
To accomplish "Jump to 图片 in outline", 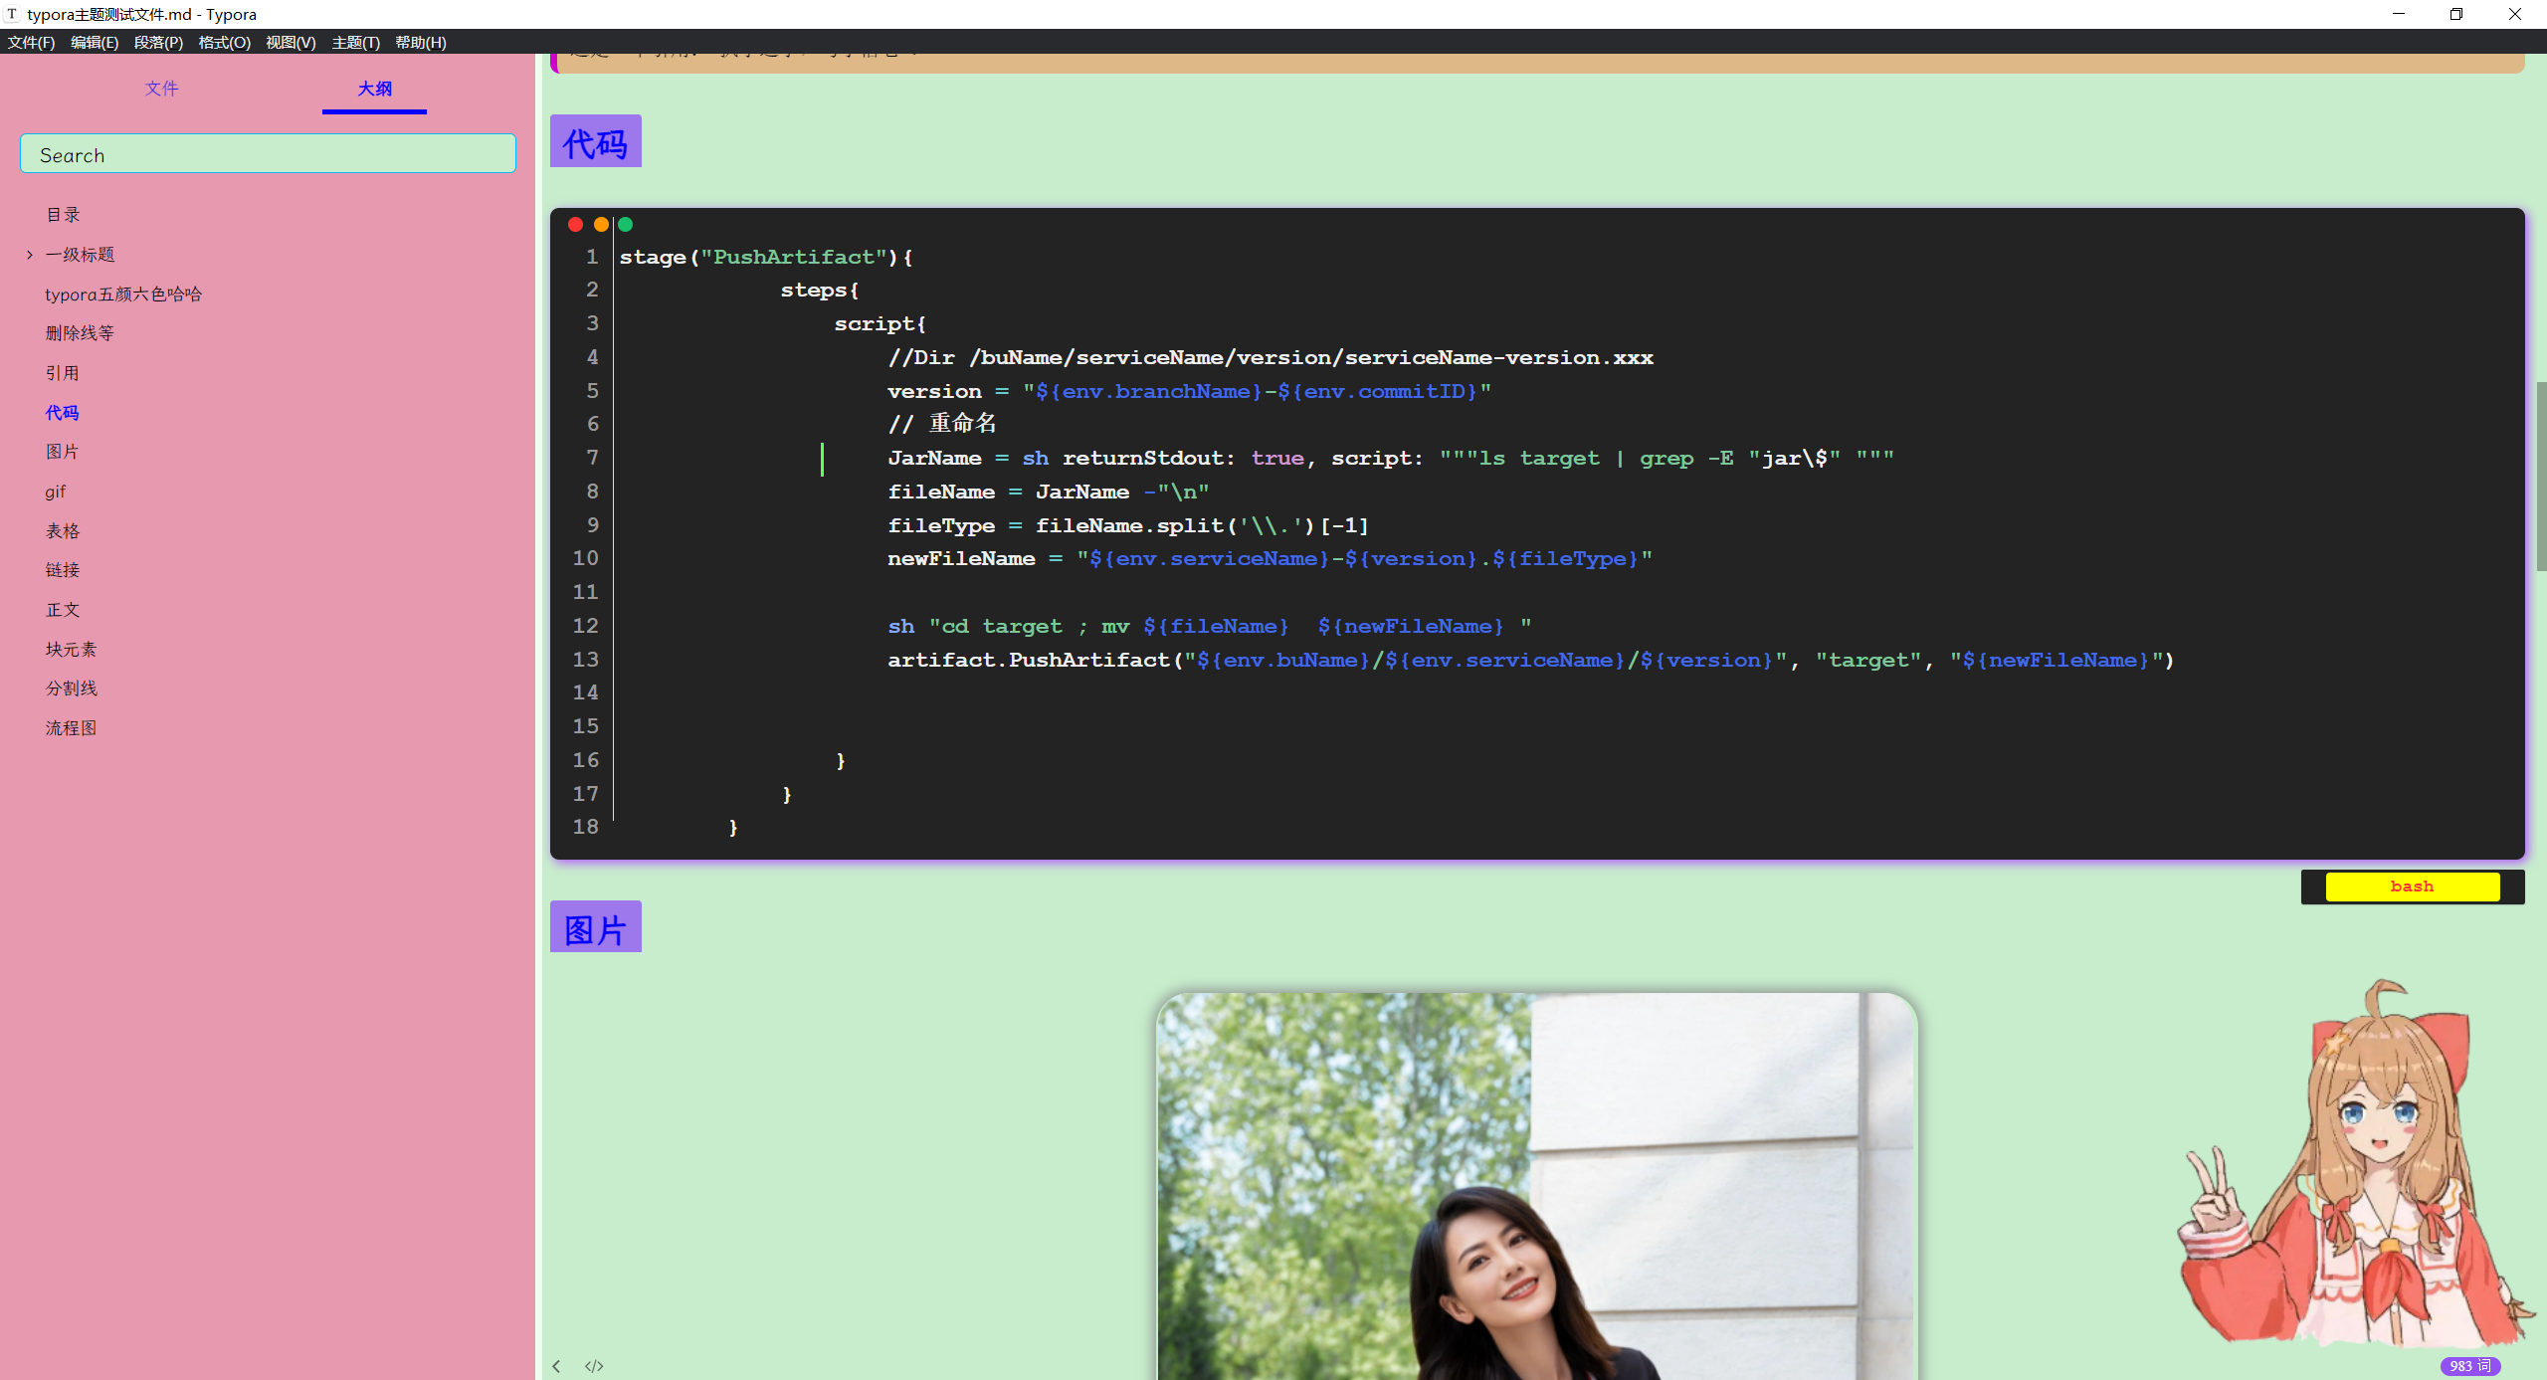I will 62,452.
